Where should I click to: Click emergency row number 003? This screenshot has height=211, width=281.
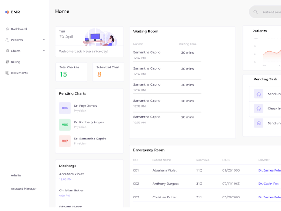136,197
